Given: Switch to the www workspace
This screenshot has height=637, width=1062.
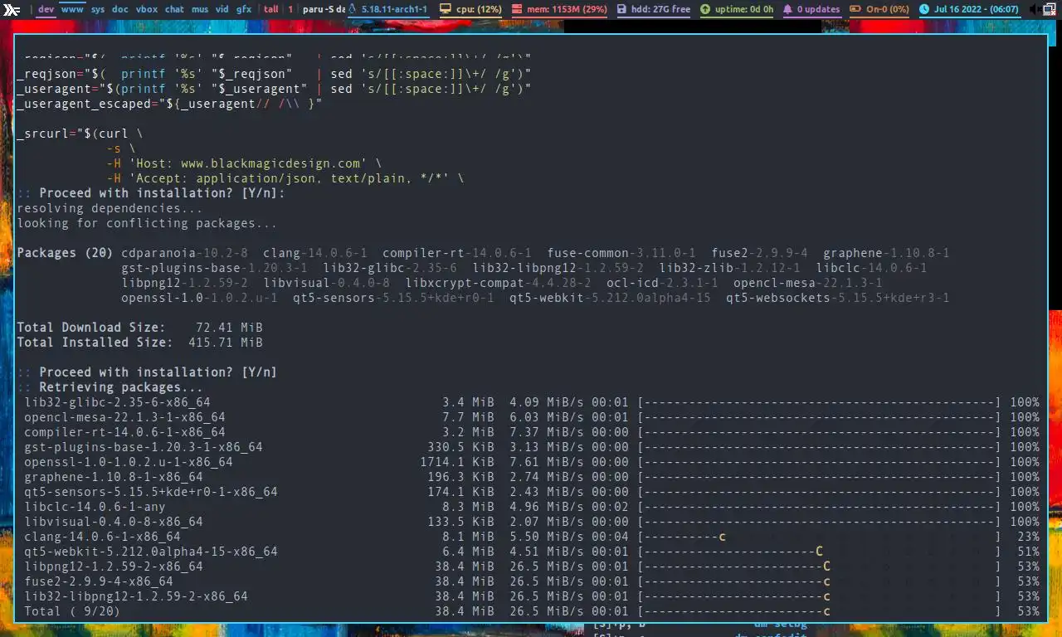Looking at the screenshot, I should coord(72,9).
